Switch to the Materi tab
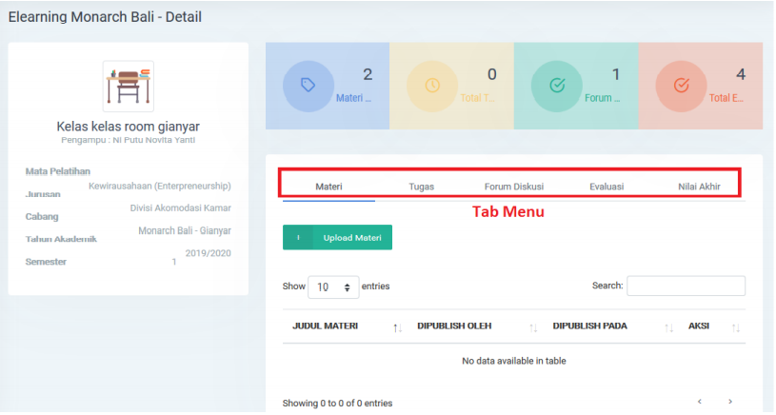 click(x=328, y=187)
